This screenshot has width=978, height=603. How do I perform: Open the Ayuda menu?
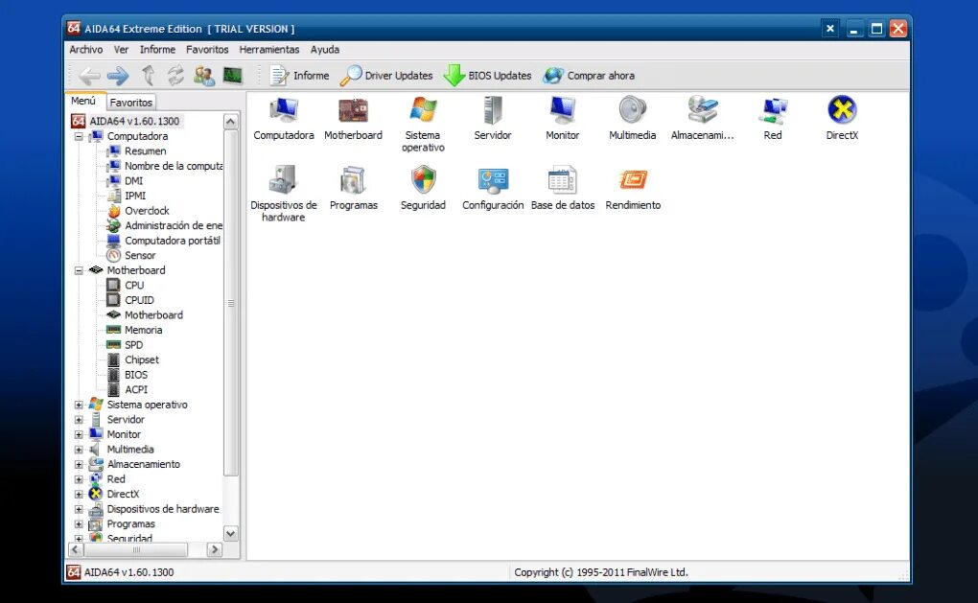(325, 49)
